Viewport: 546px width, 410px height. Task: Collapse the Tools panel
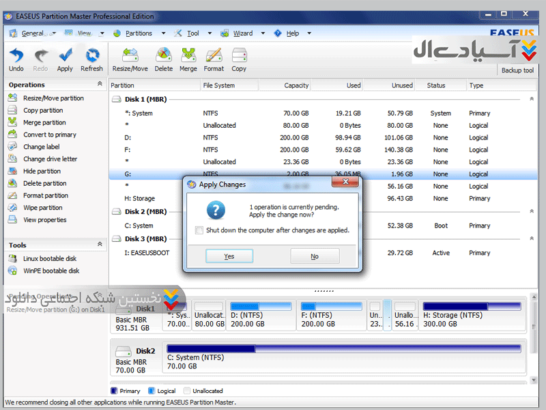pyautogui.click(x=100, y=244)
